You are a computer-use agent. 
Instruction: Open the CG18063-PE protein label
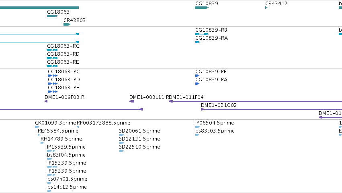63,88
